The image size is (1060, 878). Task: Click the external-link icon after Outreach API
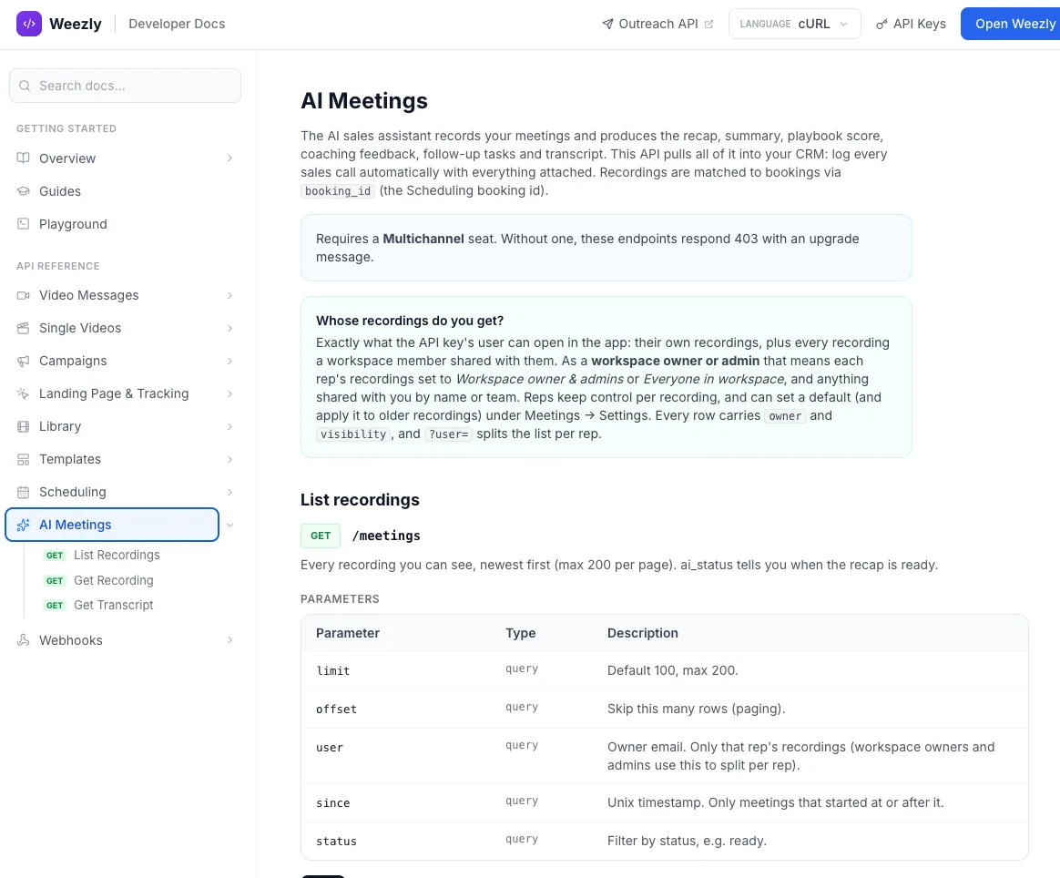point(708,25)
